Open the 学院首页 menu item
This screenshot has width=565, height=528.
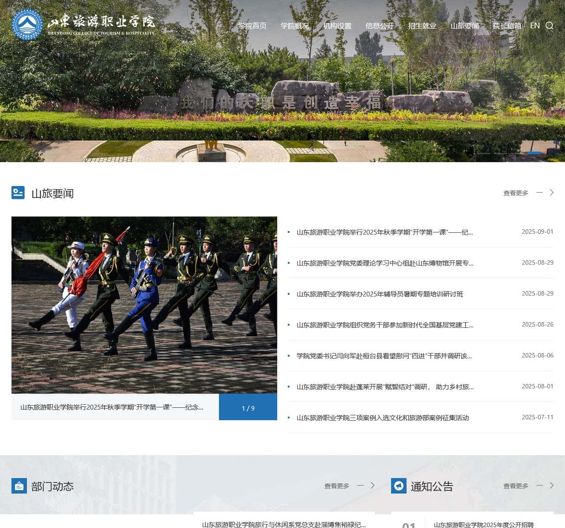point(252,26)
